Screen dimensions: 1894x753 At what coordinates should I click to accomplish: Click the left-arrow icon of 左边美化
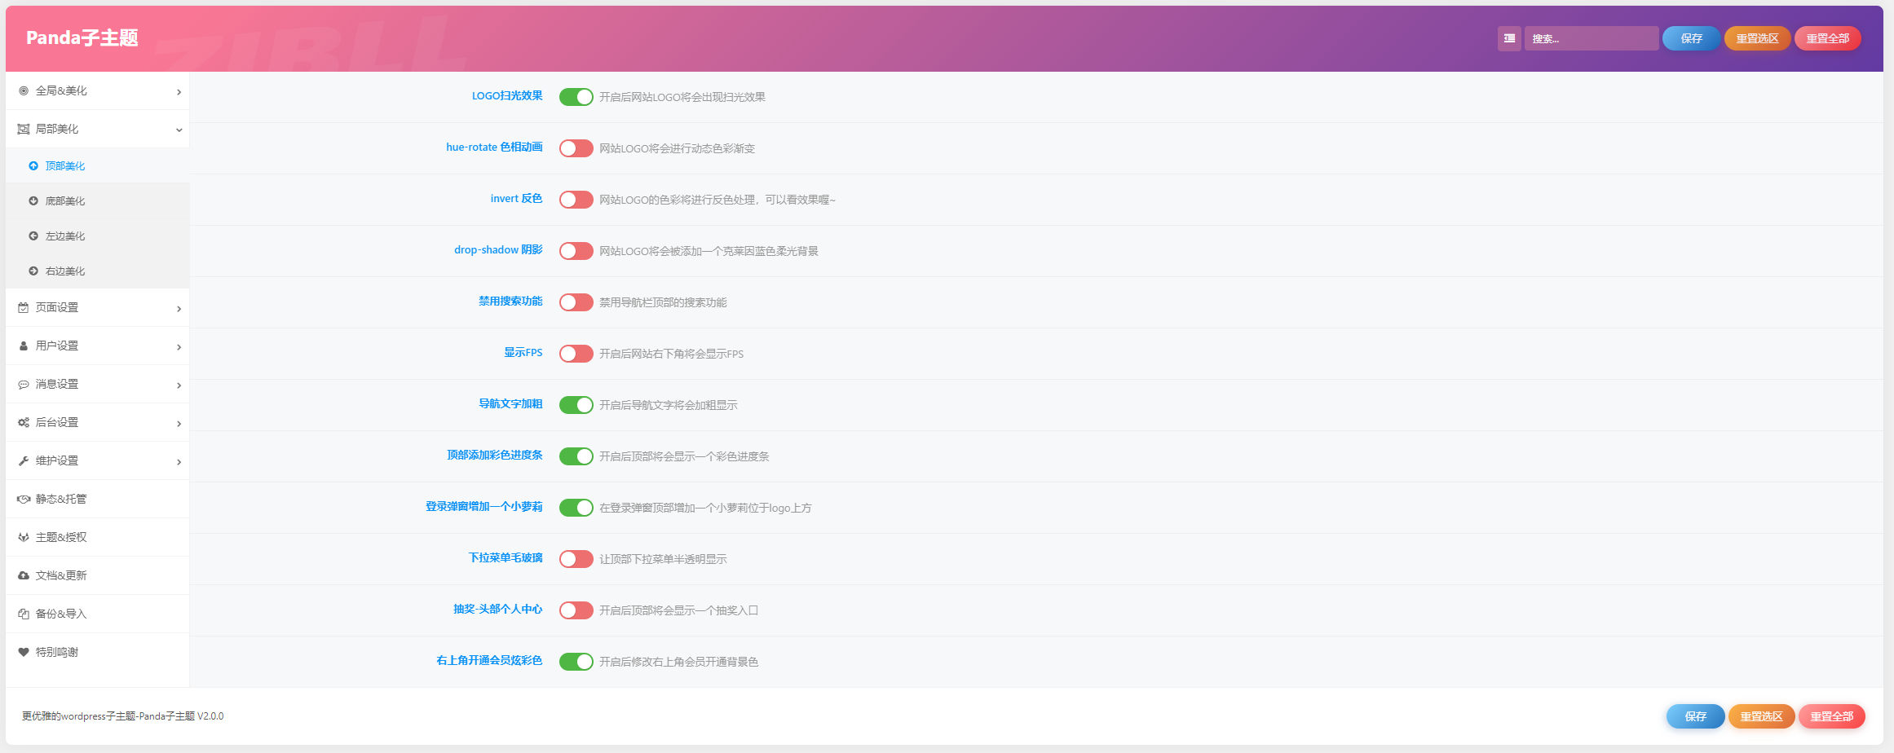[x=33, y=236]
